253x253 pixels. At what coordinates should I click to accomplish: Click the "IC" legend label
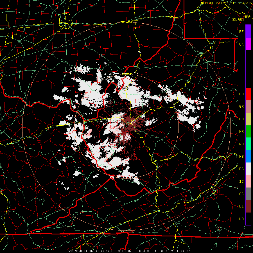tap(241, 181)
